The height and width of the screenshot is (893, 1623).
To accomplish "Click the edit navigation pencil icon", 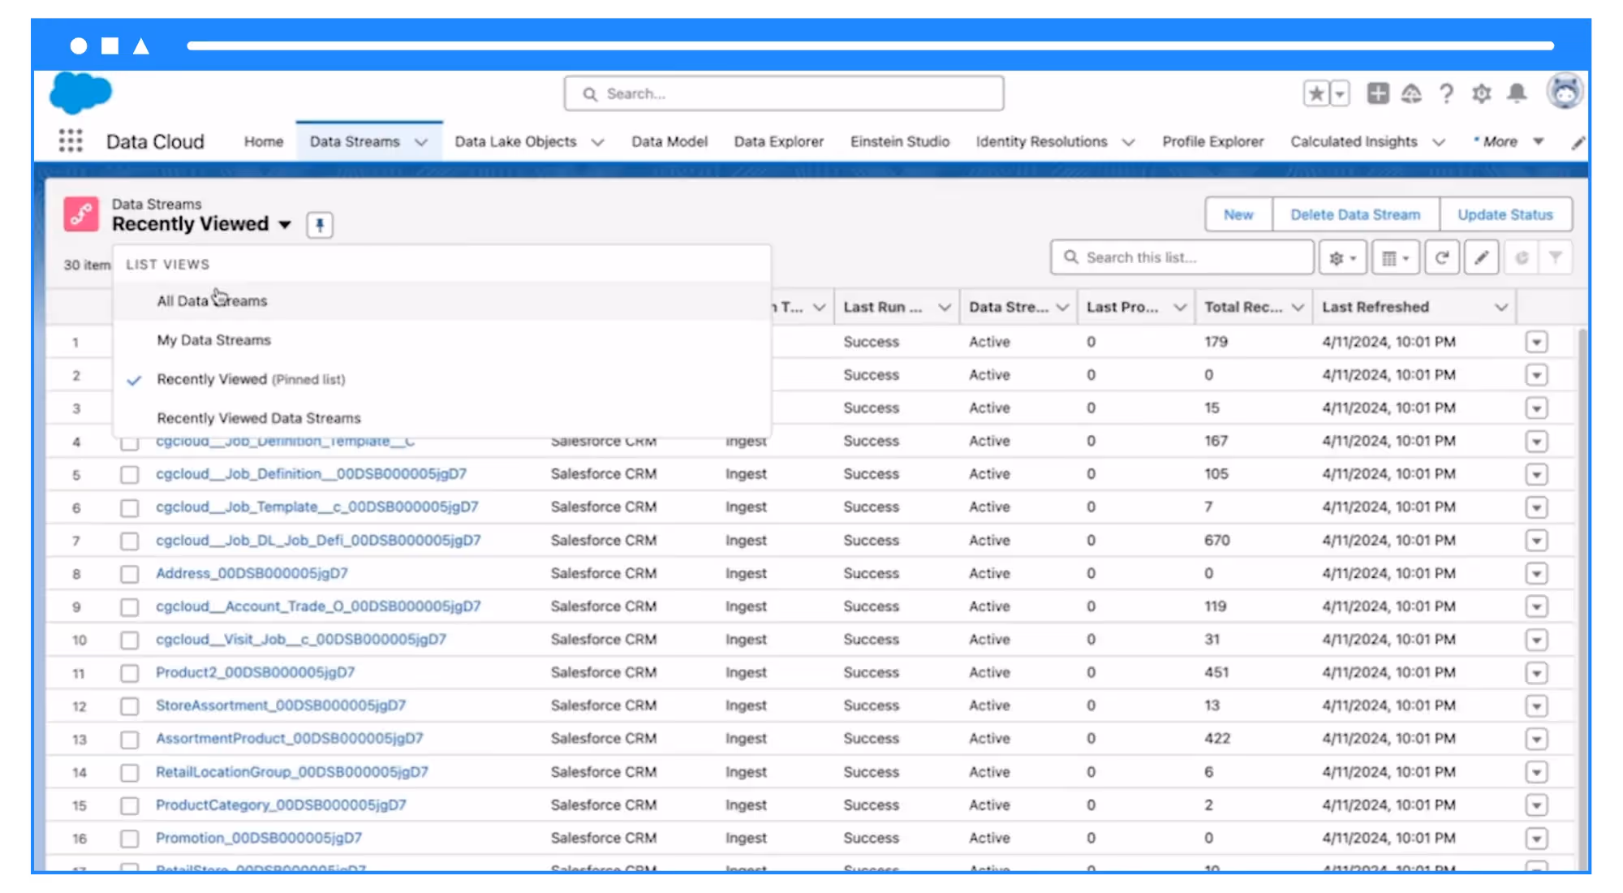I will tap(1578, 143).
